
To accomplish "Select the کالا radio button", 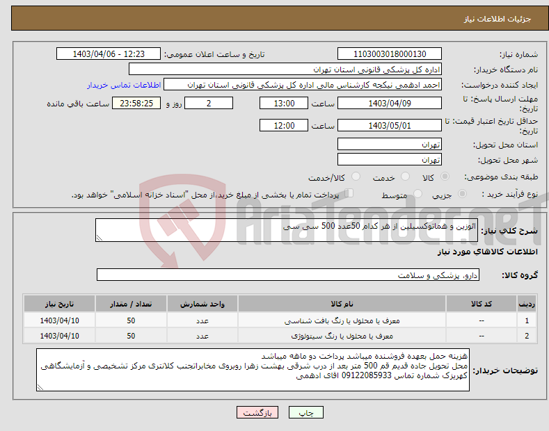I will pyautogui.click(x=445, y=177).
